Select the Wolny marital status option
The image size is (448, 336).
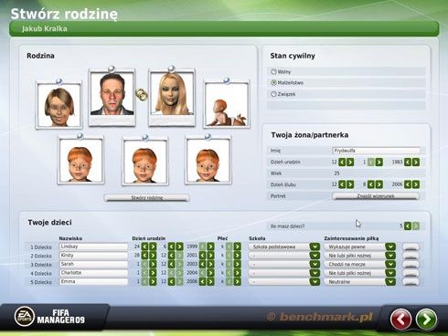coord(273,72)
